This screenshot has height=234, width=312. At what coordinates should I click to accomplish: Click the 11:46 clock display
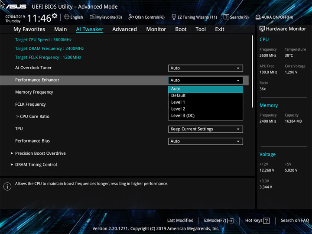pyautogui.click(x=39, y=18)
